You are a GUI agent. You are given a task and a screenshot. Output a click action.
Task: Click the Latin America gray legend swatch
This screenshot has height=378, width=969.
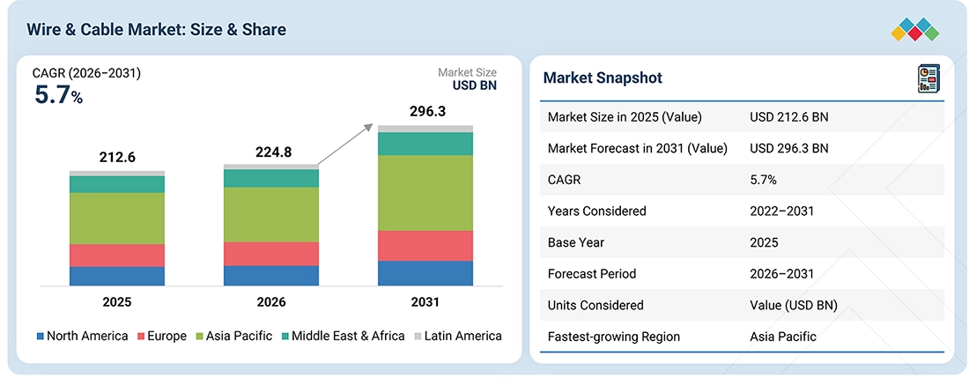[418, 337]
